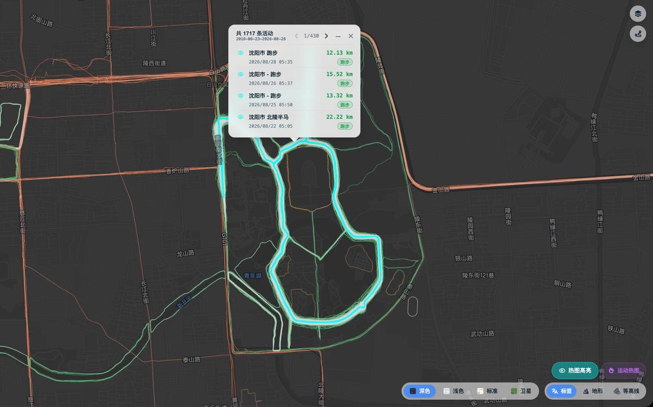Click the 跑步 tag on 15.52 km run
Screen dimensions: 653x407
click(345, 83)
